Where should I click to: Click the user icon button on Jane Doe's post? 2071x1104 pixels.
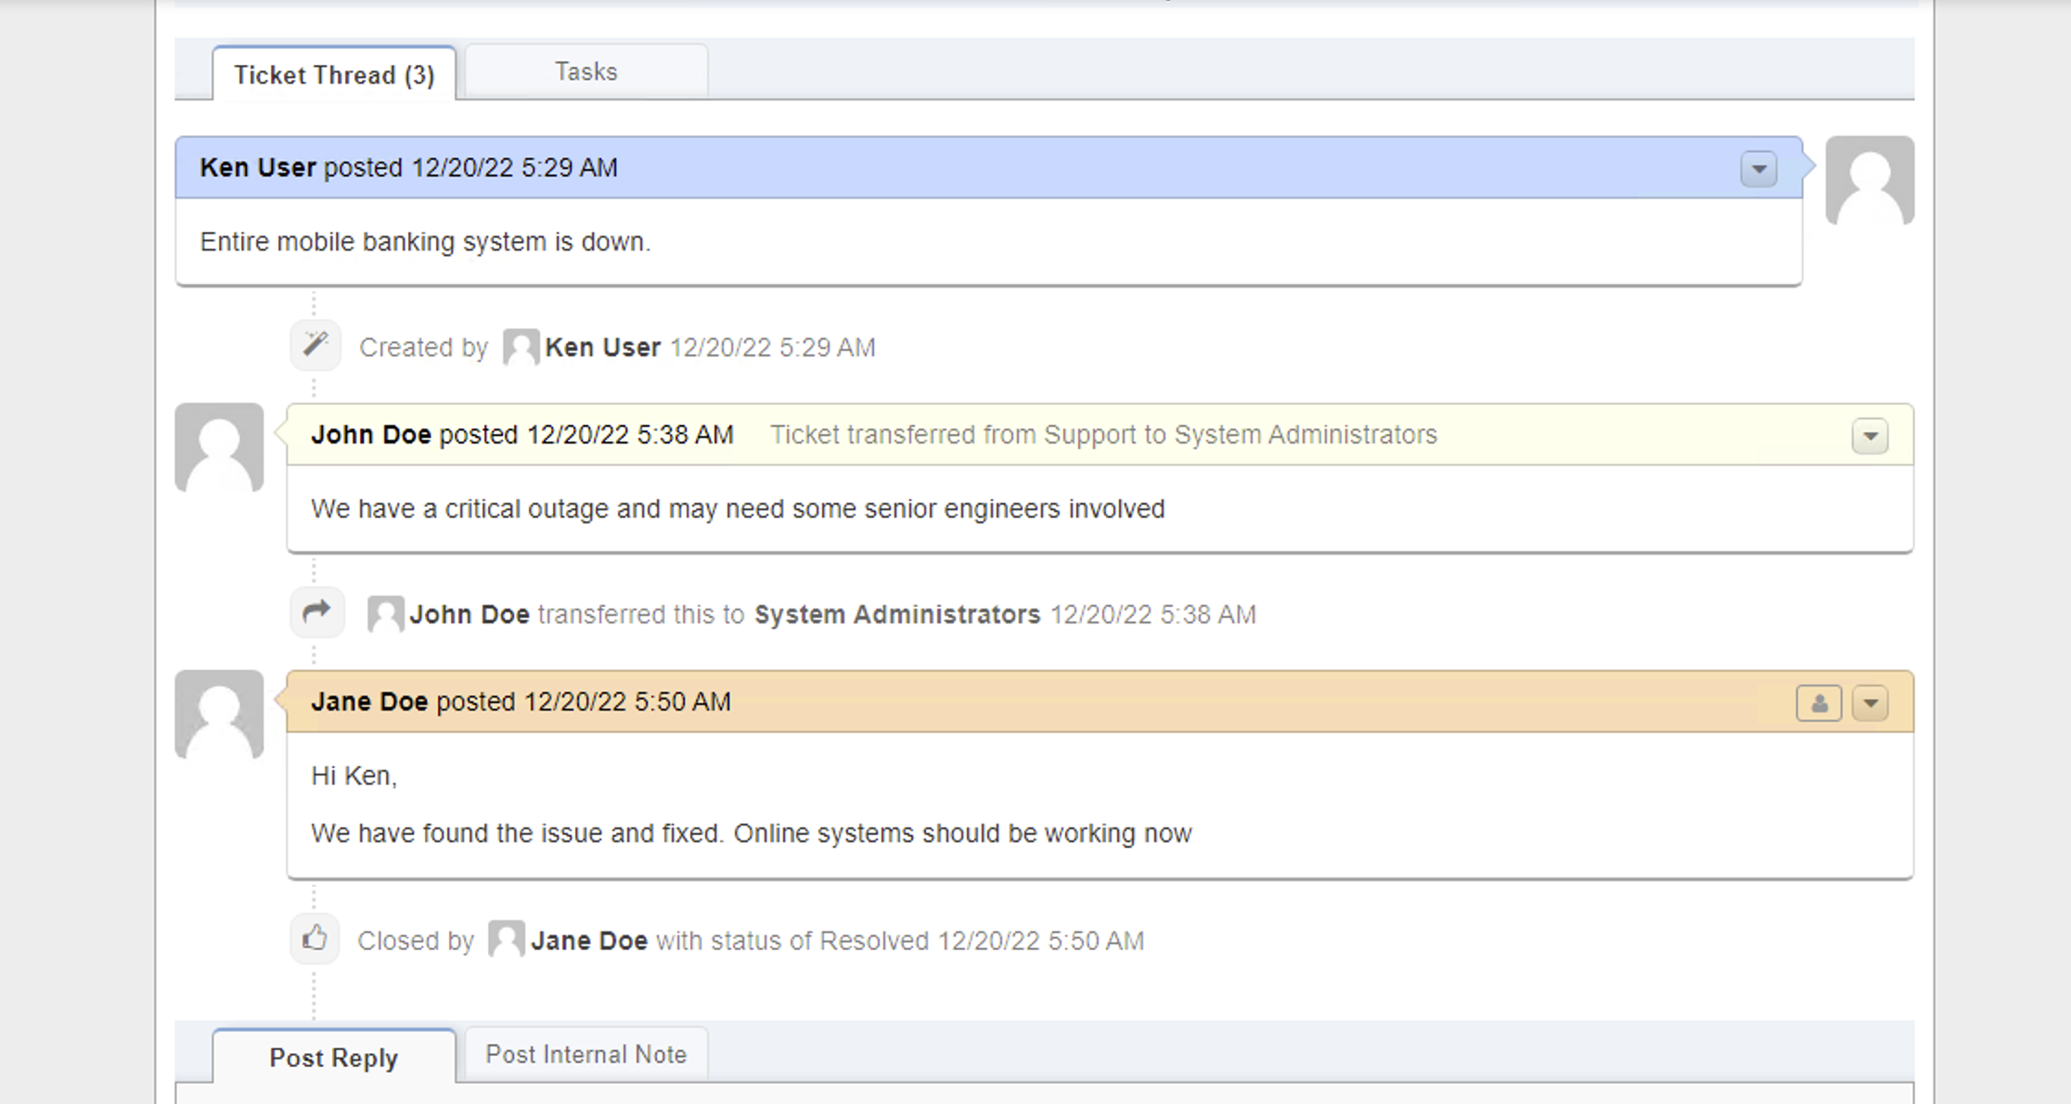pyautogui.click(x=1819, y=703)
